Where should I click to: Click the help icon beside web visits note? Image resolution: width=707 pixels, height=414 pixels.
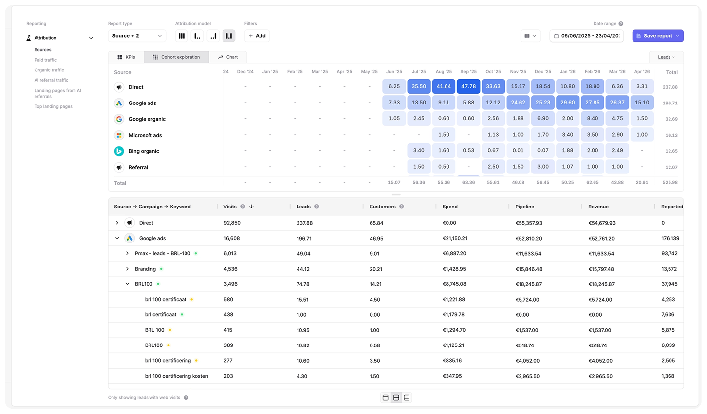click(186, 398)
